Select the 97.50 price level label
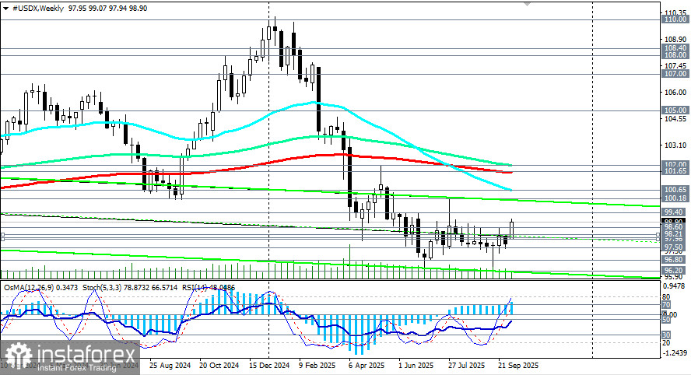The width and height of the screenshot is (691, 375). pos(675,247)
